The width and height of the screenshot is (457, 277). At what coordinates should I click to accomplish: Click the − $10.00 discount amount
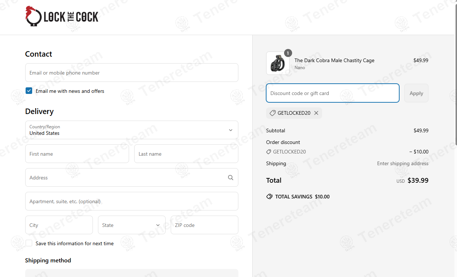[x=419, y=152]
